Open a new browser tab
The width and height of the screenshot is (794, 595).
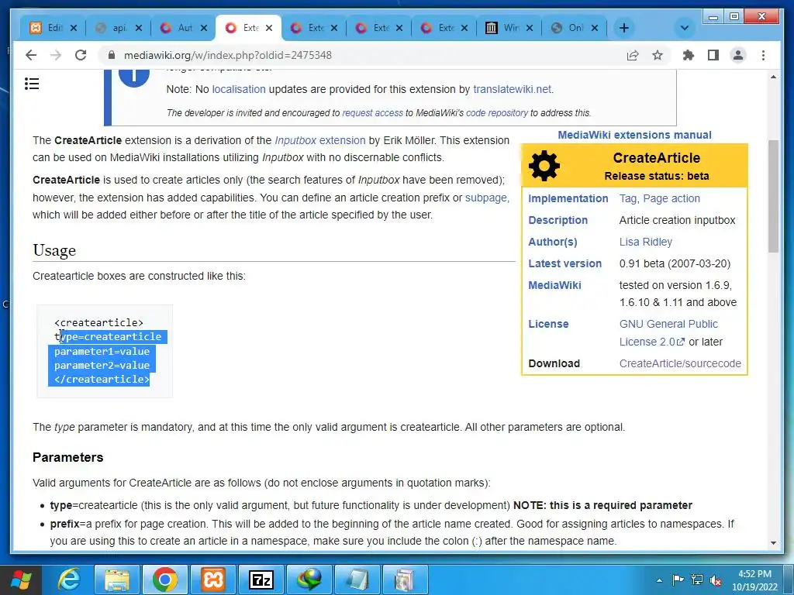[x=624, y=28]
